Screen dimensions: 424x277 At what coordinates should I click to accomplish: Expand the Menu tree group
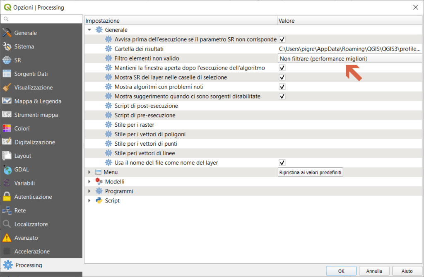pos(89,172)
